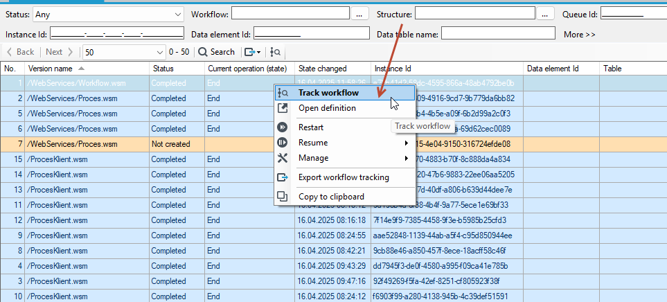This screenshot has height=302, width=667.
Task: Go to Next page of results
Action: click(x=60, y=52)
